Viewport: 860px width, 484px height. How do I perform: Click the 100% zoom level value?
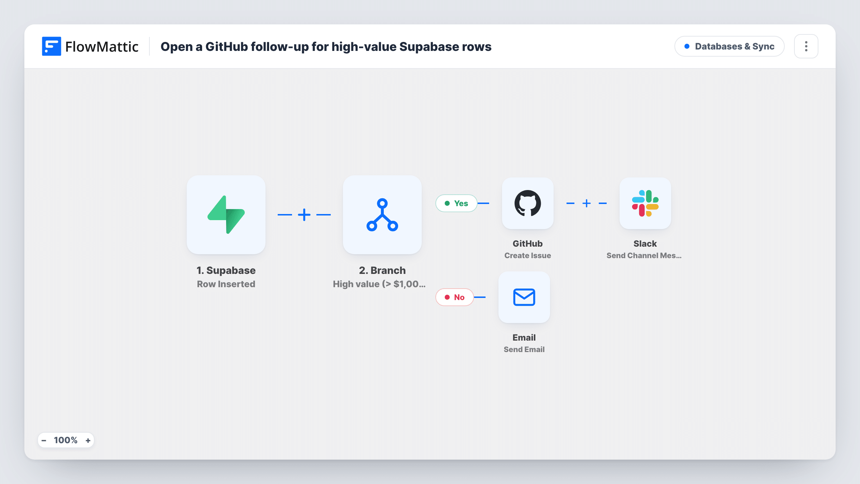[66, 440]
